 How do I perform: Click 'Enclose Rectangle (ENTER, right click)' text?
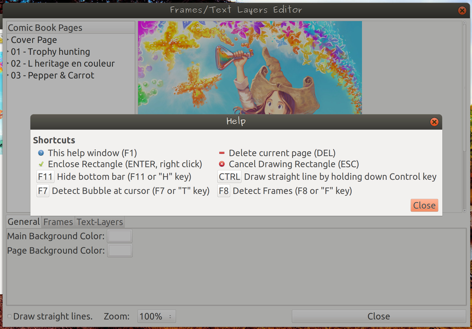pos(125,164)
